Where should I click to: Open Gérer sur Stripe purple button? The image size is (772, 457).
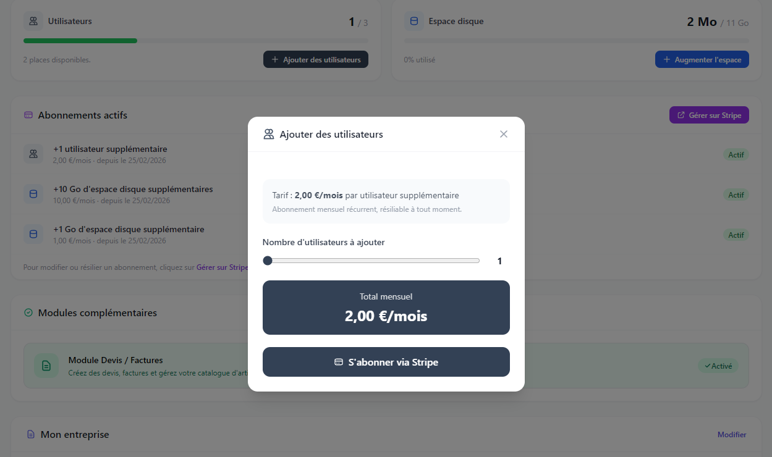[x=709, y=115]
